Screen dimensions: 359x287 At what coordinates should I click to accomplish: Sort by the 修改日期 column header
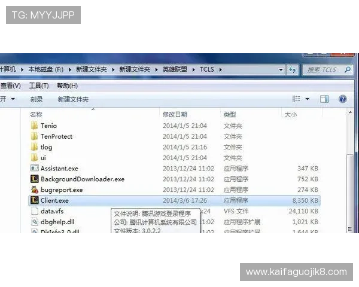(175, 114)
